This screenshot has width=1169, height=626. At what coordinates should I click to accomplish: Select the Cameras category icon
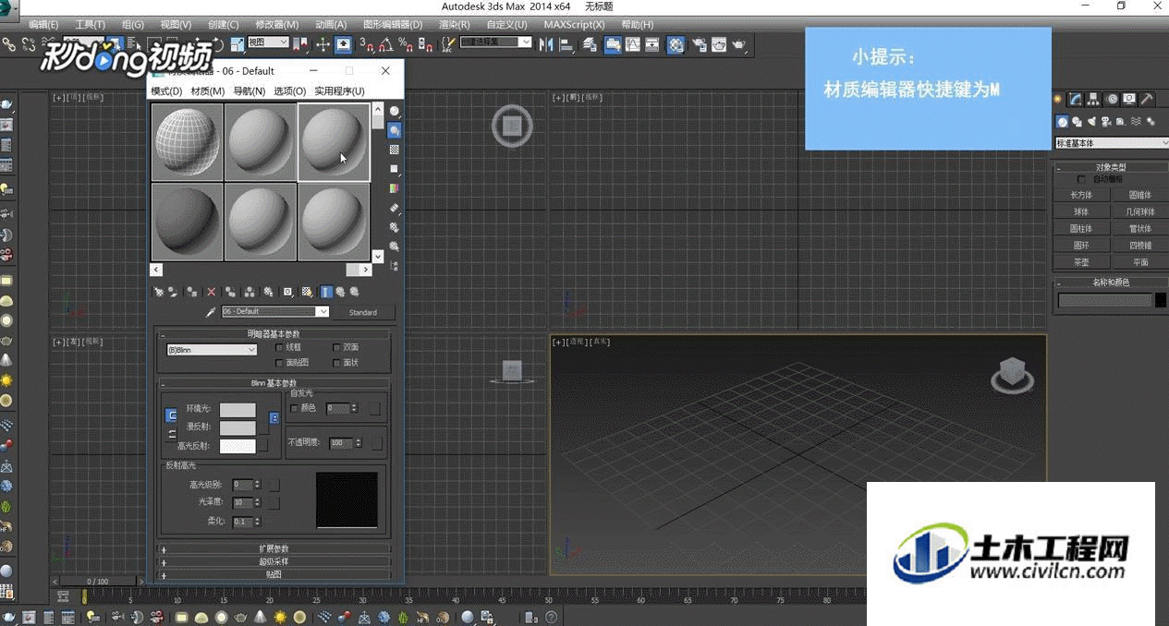1107,121
